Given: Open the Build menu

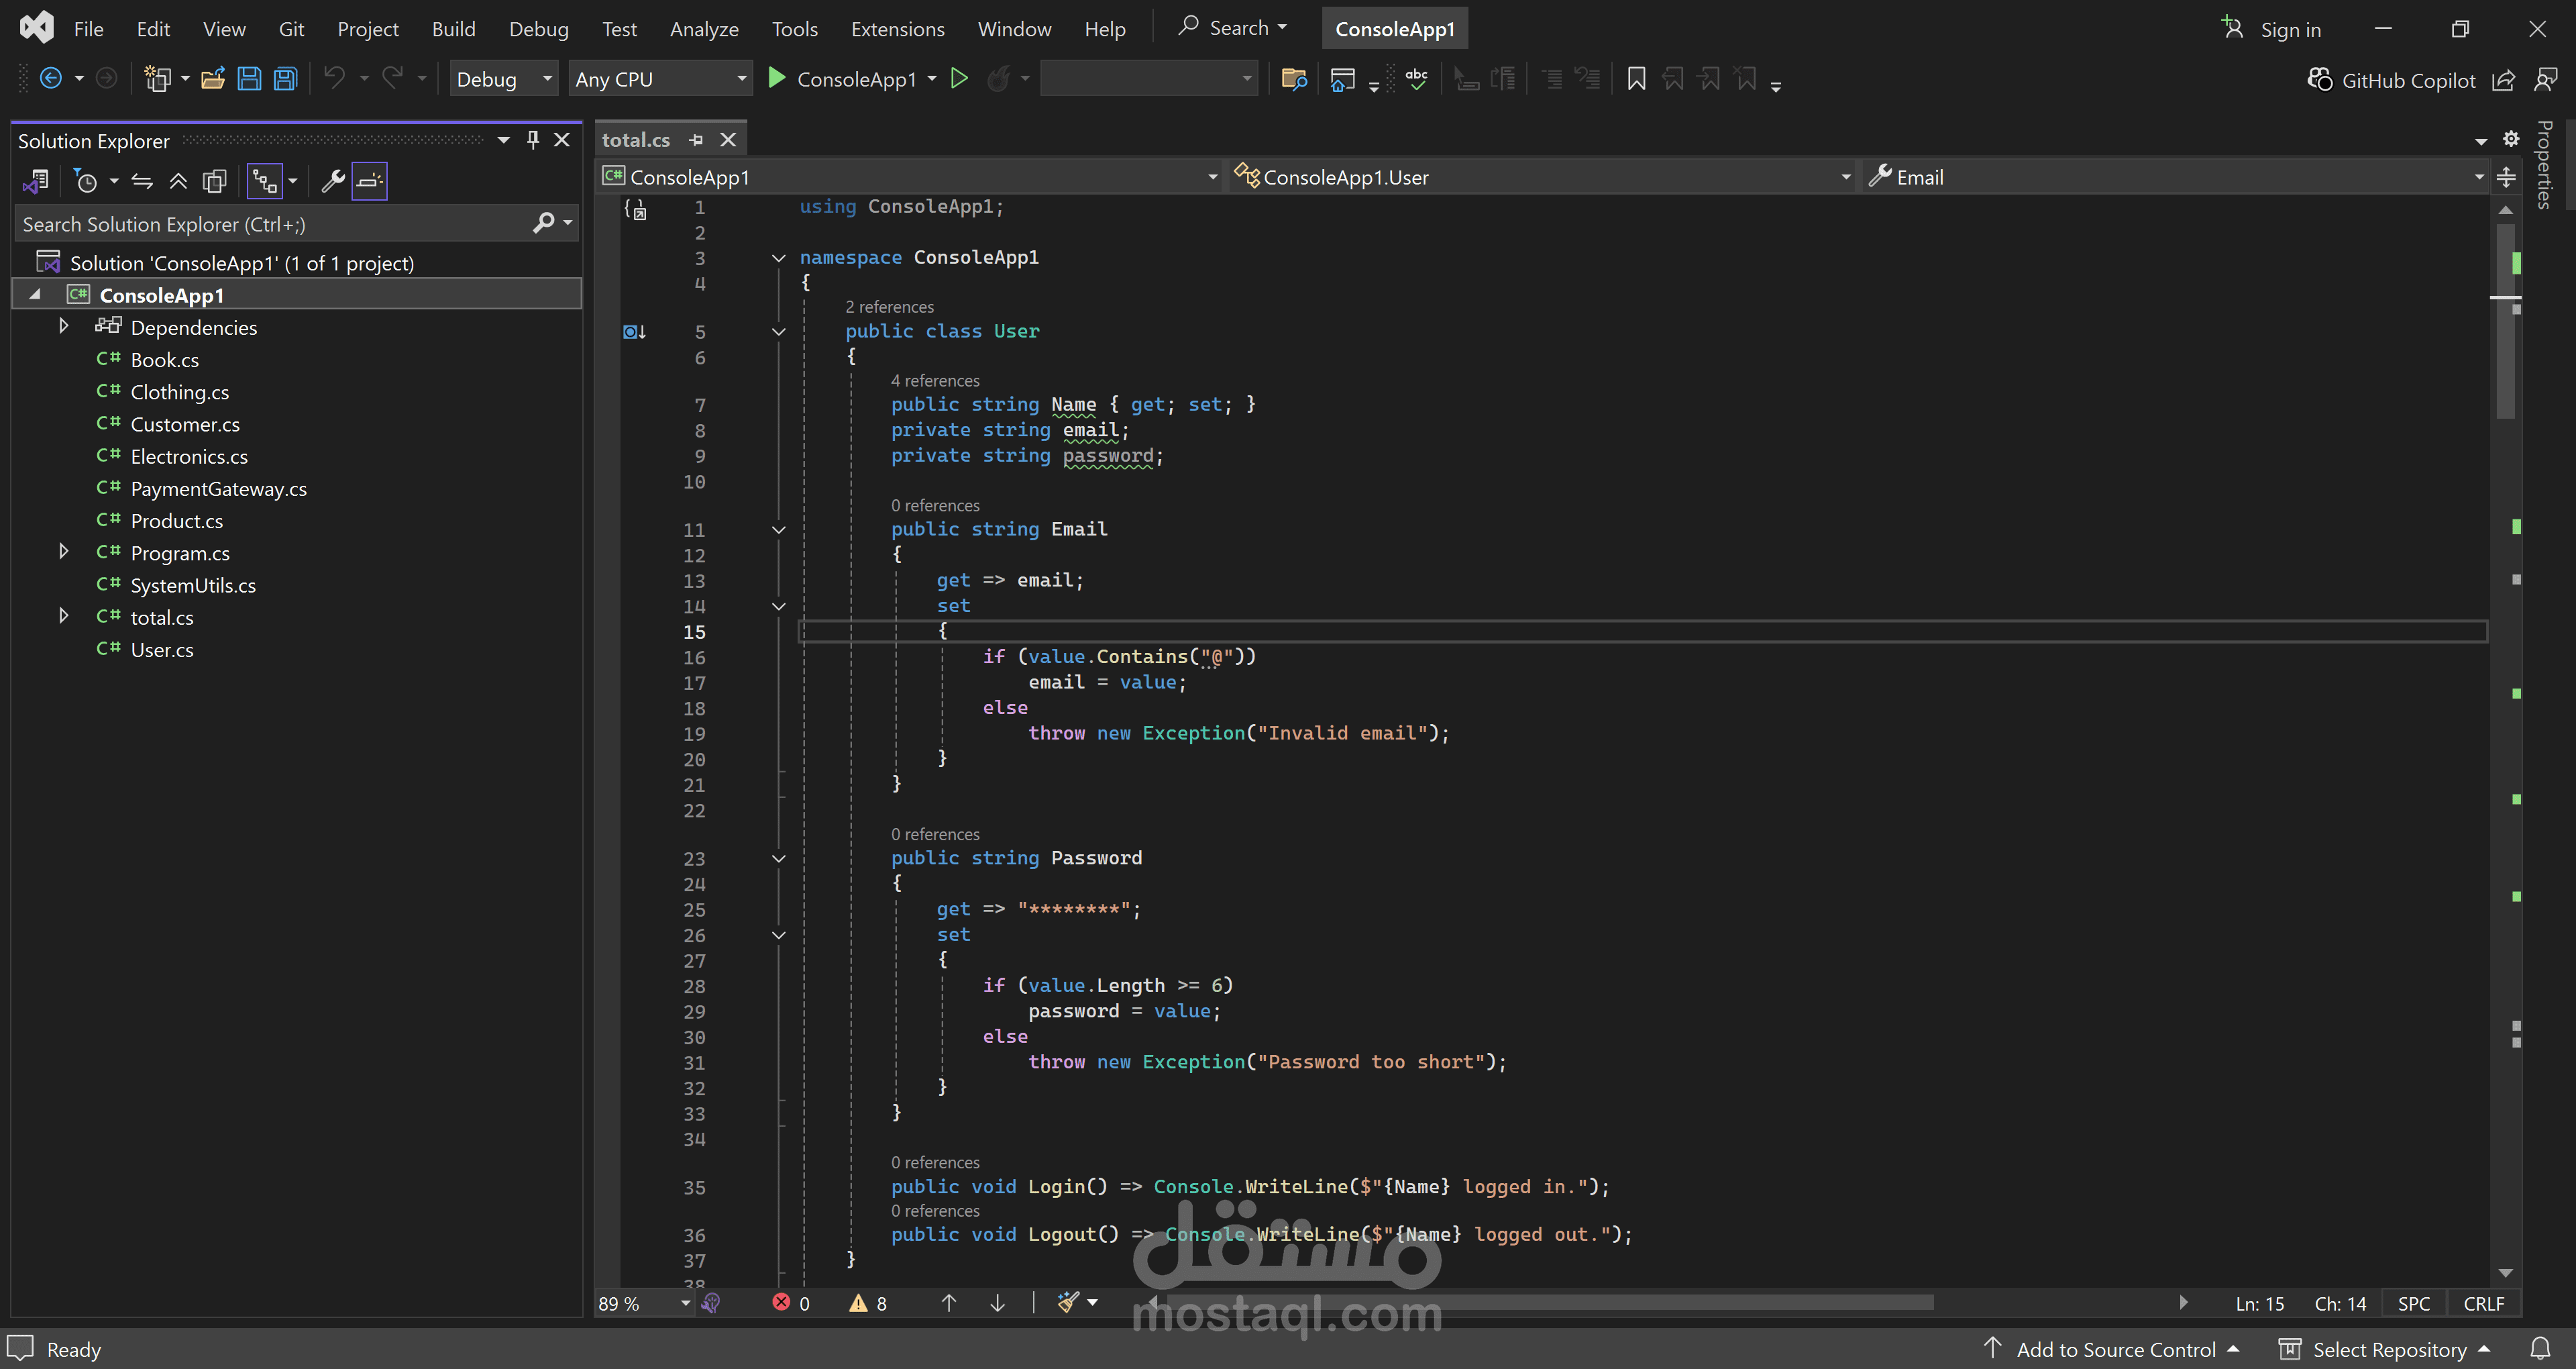Looking at the screenshot, I should point(453,28).
